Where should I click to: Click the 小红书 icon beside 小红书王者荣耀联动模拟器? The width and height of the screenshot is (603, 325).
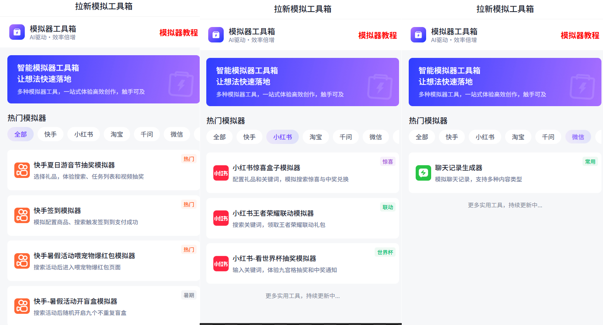221,218
